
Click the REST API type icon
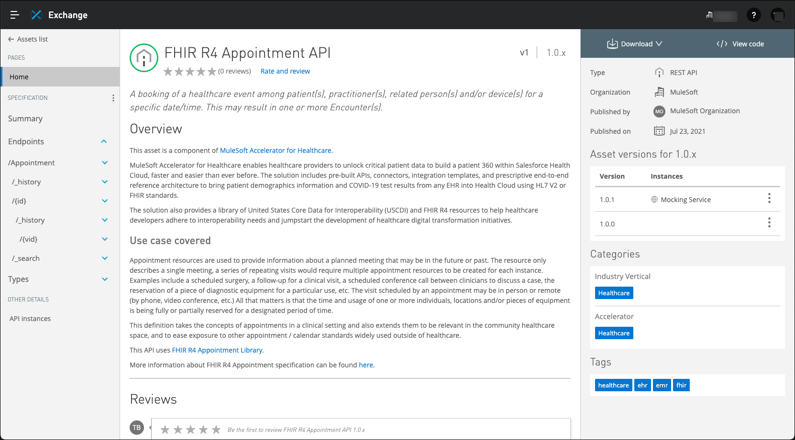[659, 73]
